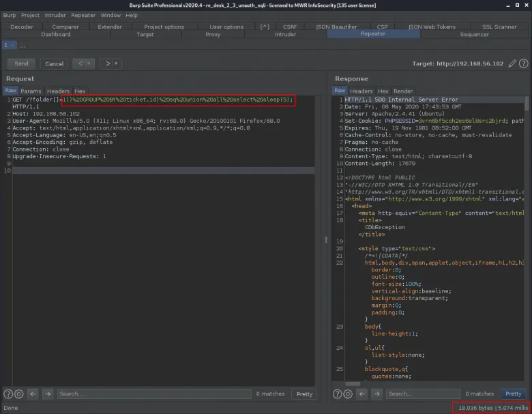Jump to previous search match in Request
The width and height of the screenshot is (532, 414).
(33, 394)
